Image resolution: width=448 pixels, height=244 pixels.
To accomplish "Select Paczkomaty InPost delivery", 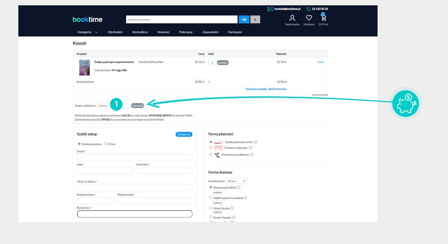I will point(211,187).
